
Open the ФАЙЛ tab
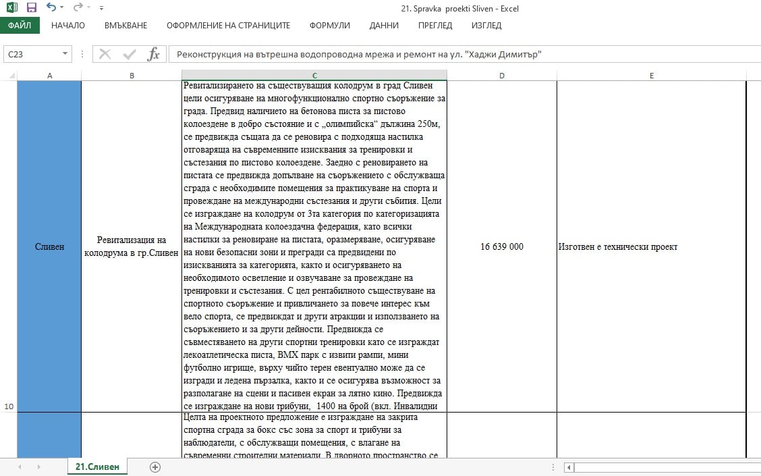click(20, 26)
